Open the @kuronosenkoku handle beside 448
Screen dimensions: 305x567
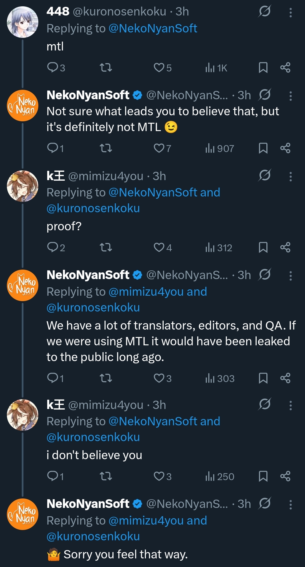120,11
